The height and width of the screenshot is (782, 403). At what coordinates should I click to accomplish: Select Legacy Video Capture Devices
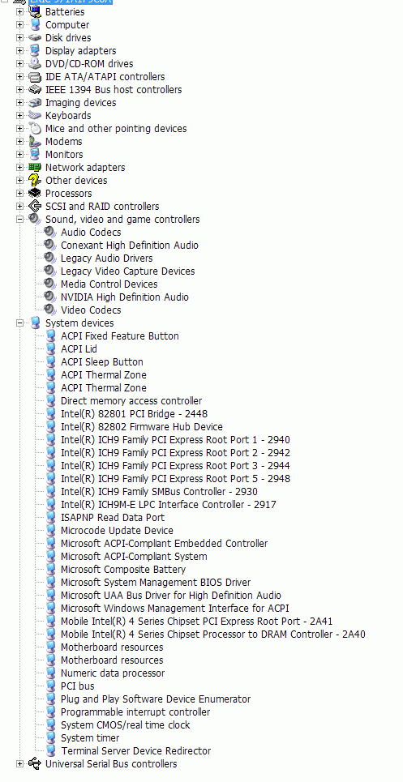point(127,271)
